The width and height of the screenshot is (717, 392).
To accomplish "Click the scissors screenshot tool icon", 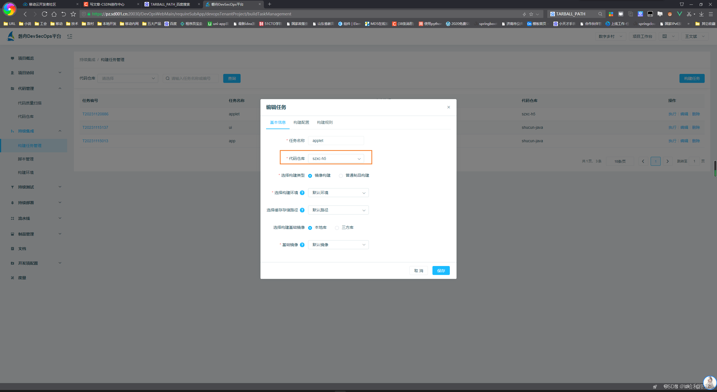I will click(x=689, y=14).
